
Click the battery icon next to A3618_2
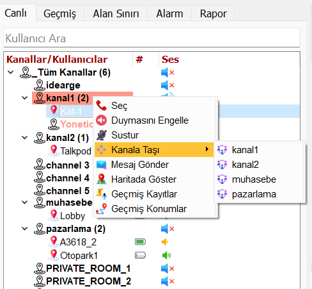tap(140, 242)
